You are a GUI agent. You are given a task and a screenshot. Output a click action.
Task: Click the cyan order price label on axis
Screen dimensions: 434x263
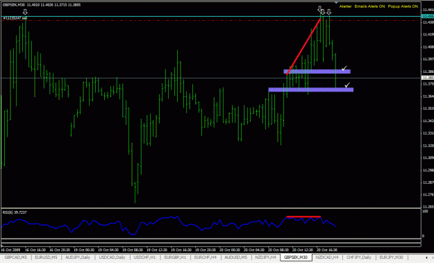428,17
